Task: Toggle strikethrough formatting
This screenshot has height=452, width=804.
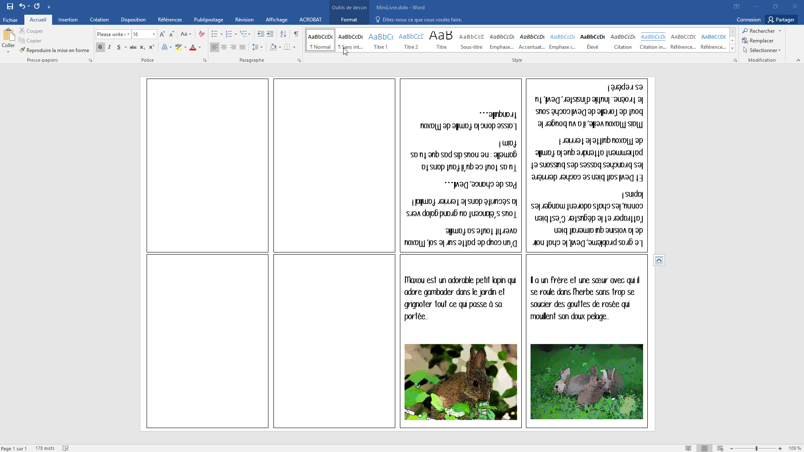Action: pyautogui.click(x=133, y=47)
